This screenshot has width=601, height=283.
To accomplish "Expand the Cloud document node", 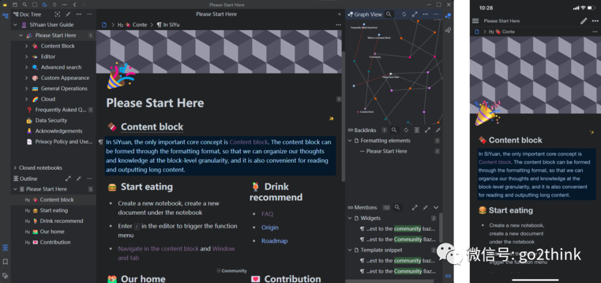I will 27,99.
